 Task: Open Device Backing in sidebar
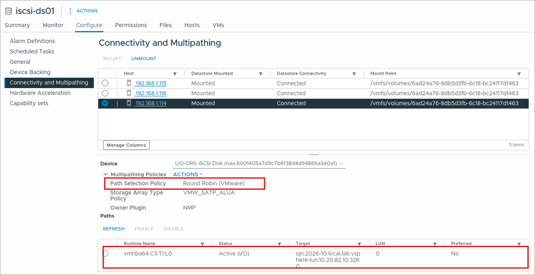30,72
